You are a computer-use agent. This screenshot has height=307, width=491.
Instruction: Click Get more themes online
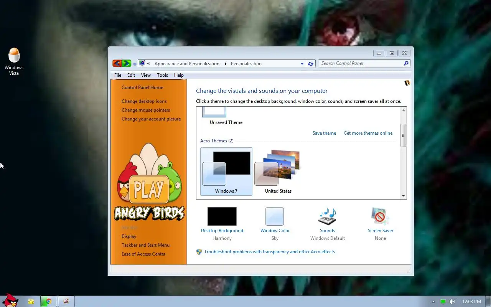coord(368,133)
